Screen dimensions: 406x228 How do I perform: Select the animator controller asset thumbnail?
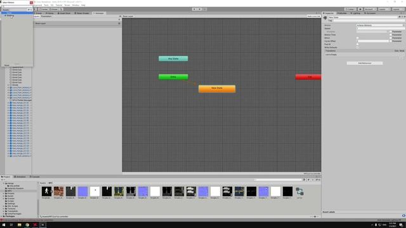pyautogui.click(x=299, y=191)
